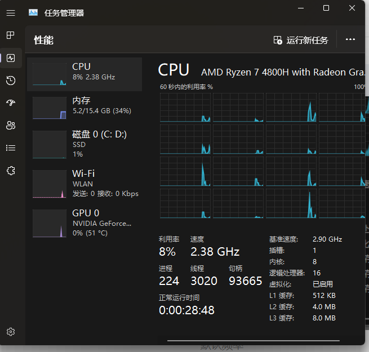The image size is (369, 352).
Task: Click the 224 process count value
Action: (169, 281)
